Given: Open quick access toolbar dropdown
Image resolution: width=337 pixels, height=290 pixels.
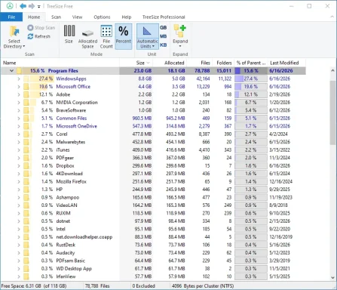Looking at the screenshot, I should pyautogui.click(x=39, y=6).
